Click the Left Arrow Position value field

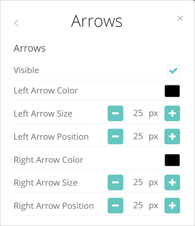tap(138, 136)
